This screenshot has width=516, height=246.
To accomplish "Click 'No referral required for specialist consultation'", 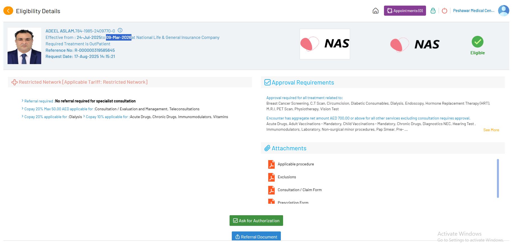I will pyautogui.click(x=95, y=101).
